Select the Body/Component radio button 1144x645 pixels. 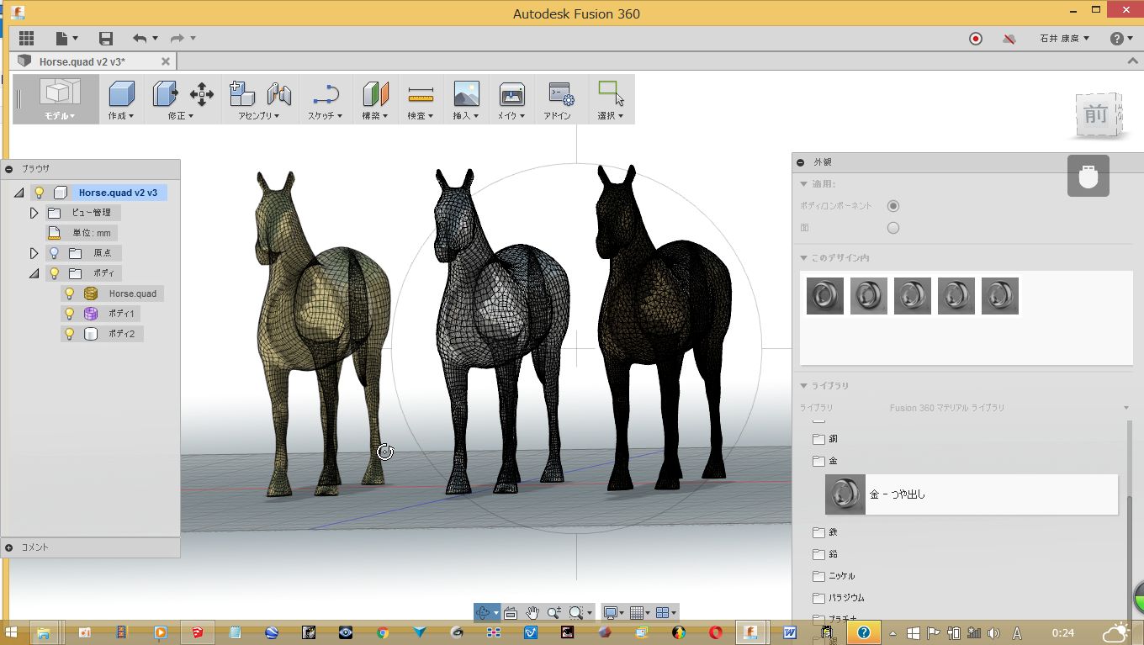tap(893, 206)
